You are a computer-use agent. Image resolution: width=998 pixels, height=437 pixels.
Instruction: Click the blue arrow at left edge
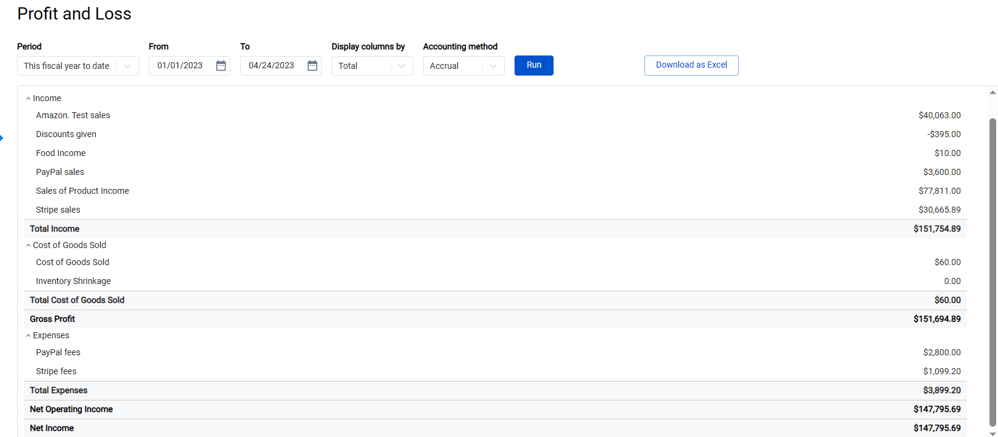coord(2,138)
